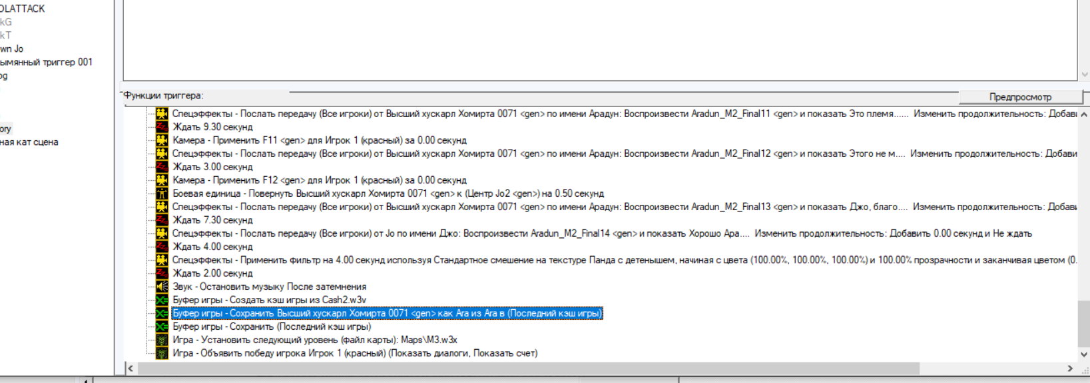This screenshot has width=1090, height=383.
Task: Click the icon beside Объявить победу игрока
Action: [162, 353]
